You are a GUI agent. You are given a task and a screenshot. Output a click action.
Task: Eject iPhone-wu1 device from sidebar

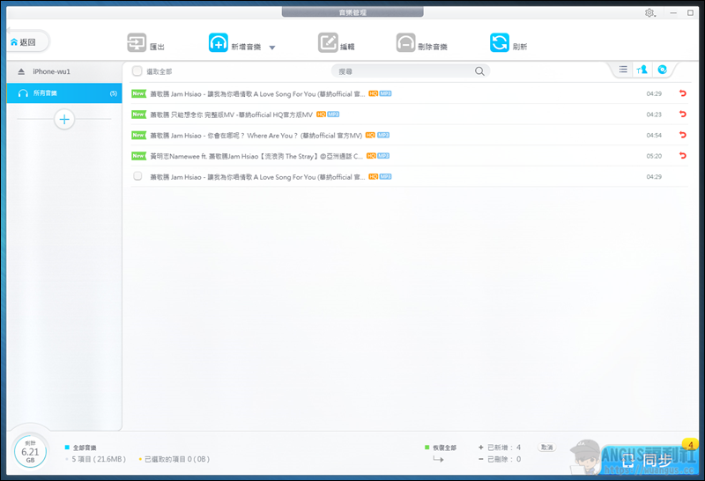coord(21,71)
